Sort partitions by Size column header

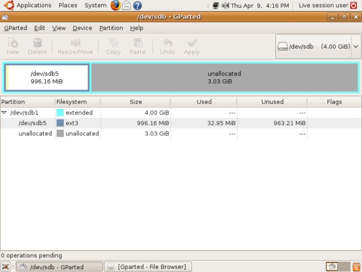point(136,102)
